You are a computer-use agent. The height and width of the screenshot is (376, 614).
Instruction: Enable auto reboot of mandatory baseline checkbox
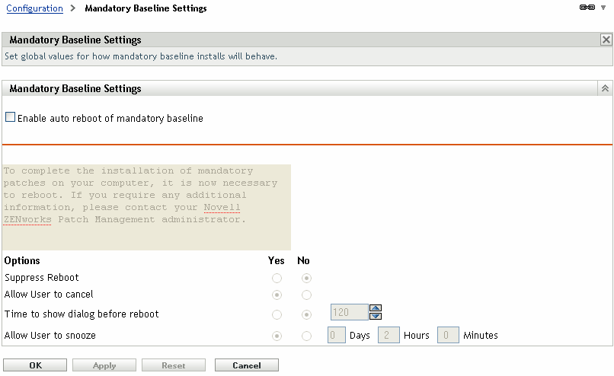click(x=10, y=118)
